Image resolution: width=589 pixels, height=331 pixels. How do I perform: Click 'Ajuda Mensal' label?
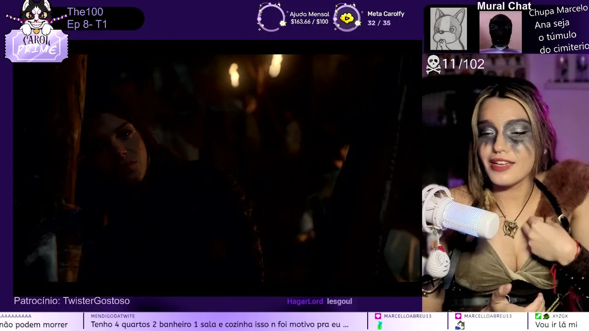tap(309, 14)
